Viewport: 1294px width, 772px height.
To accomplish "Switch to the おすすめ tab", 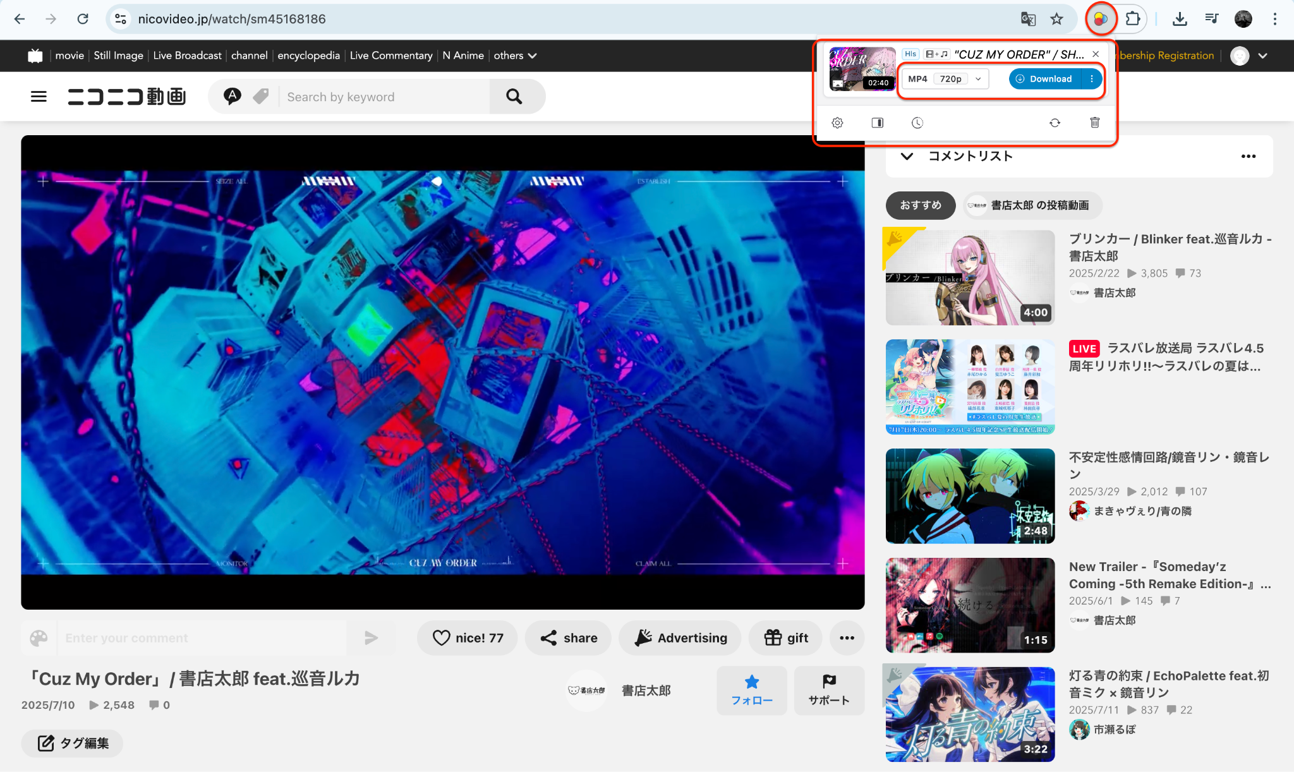I will pos(920,205).
